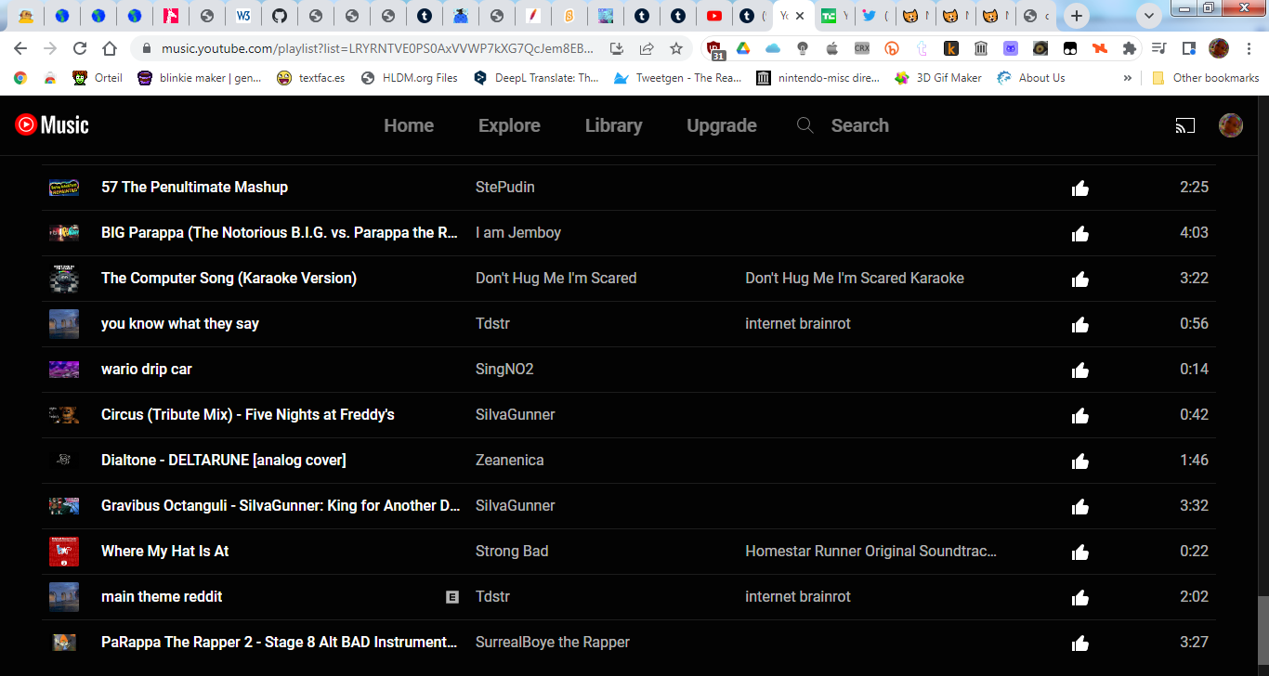
Task: Select the song title wario drip car
Action: 147,369
